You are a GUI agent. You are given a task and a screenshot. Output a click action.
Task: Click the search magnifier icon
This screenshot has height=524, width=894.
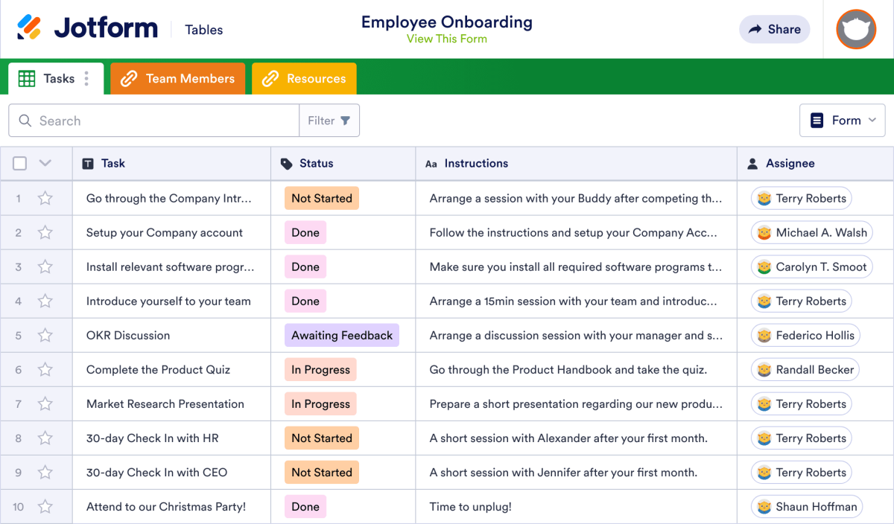tap(25, 120)
